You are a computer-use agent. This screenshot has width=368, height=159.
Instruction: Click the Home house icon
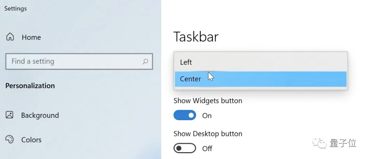[x=10, y=37]
